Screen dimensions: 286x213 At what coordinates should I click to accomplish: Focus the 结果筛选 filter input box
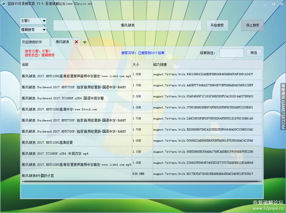(232, 53)
